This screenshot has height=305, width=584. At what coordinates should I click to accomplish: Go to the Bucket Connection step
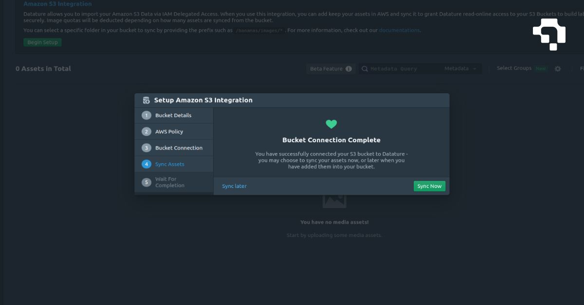(174, 148)
